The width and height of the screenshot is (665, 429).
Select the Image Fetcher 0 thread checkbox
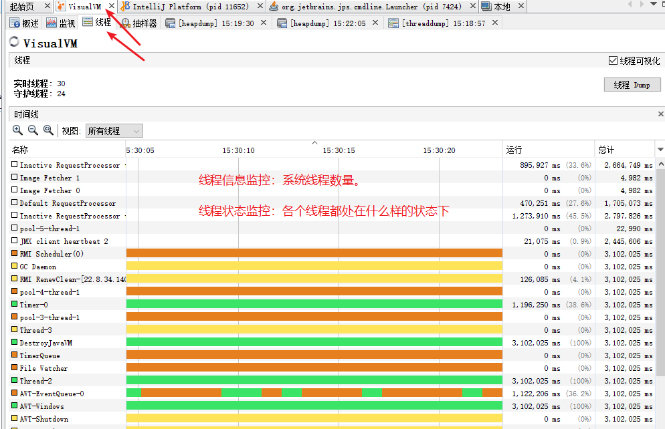15,190
